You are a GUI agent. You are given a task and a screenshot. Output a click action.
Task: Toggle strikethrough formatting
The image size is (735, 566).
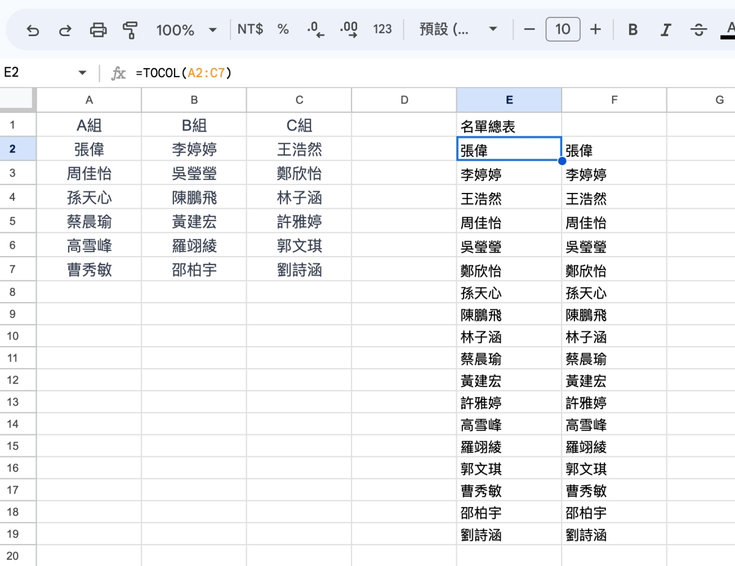point(698,29)
